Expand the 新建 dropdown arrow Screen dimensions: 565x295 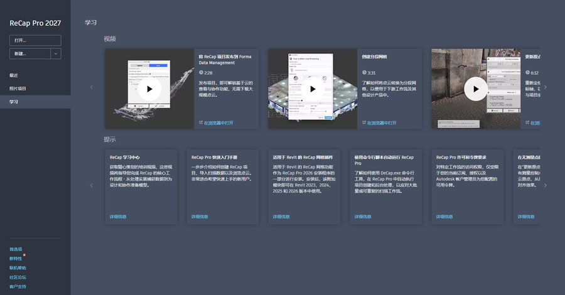tap(55, 54)
